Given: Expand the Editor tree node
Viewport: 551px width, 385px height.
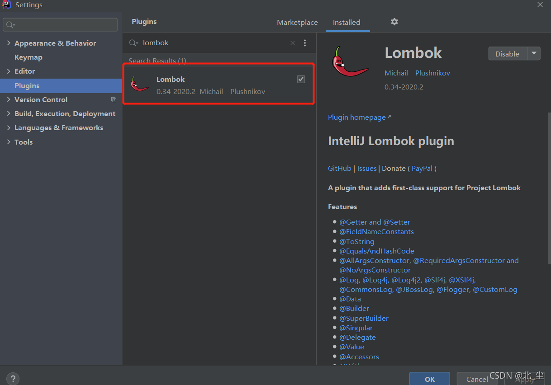Looking at the screenshot, I should click(8, 71).
